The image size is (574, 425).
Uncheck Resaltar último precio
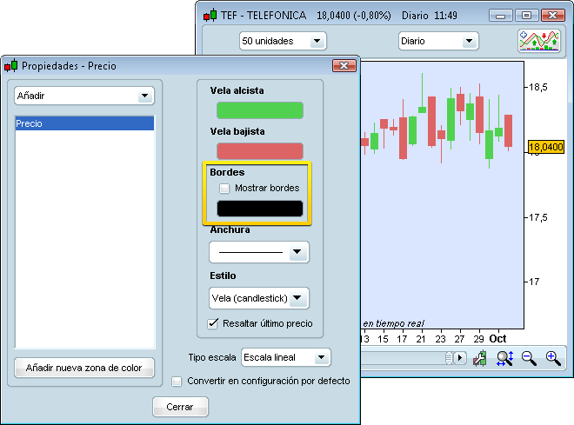tap(213, 323)
